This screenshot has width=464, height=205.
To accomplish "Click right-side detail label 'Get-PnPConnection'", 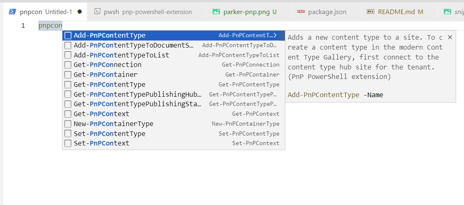I will point(251,65).
